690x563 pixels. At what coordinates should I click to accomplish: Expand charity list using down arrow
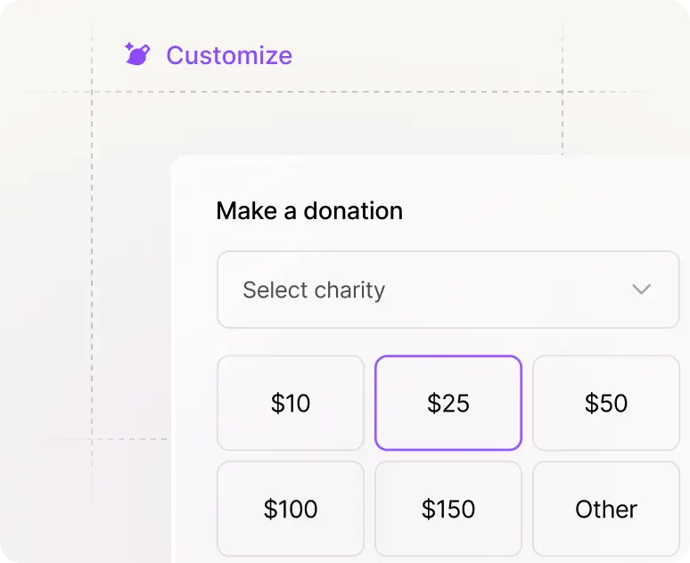(x=641, y=290)
